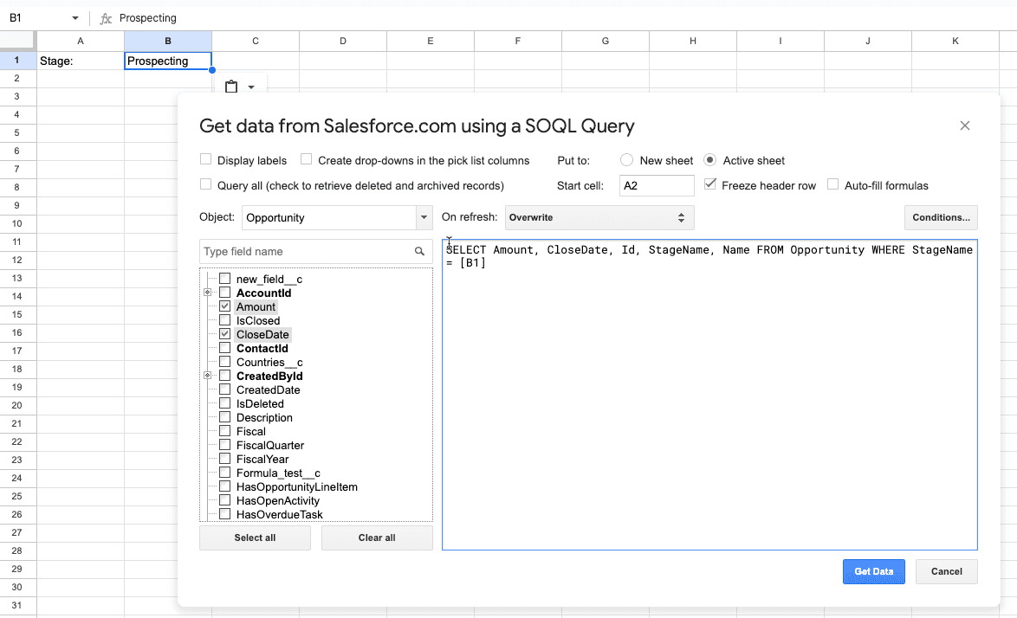Expand the AccountId tree node

point(208,293)
